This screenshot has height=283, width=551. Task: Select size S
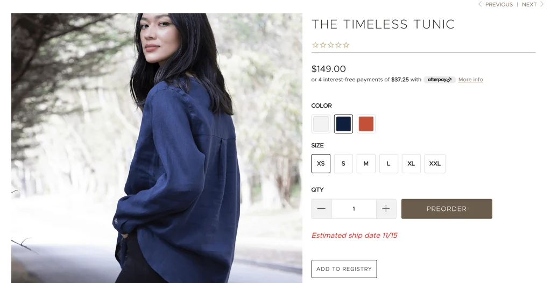pos(343,164)
